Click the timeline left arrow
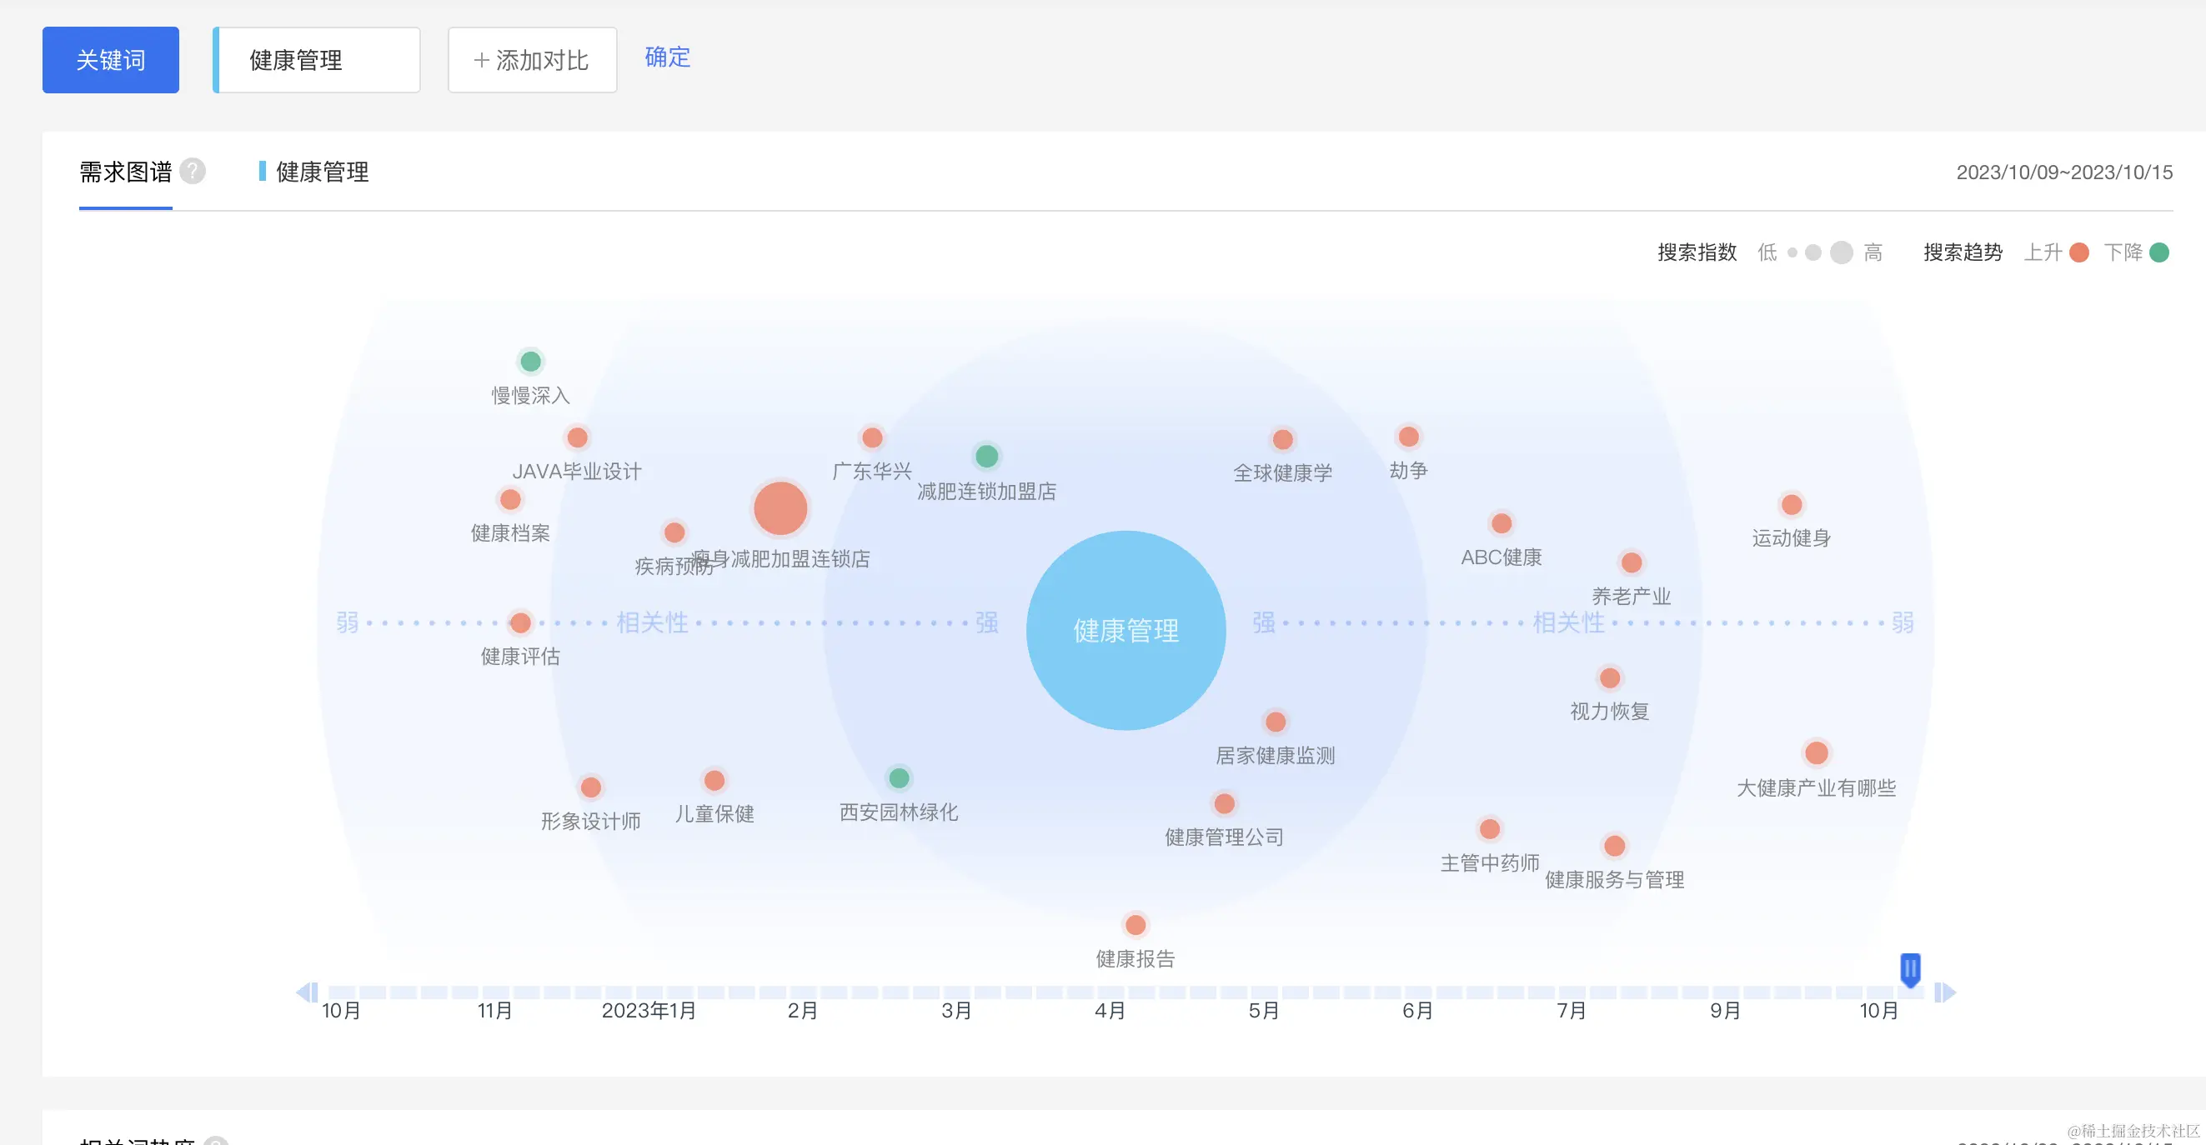Screen dimensions: 2206x1145 (306, 992)
